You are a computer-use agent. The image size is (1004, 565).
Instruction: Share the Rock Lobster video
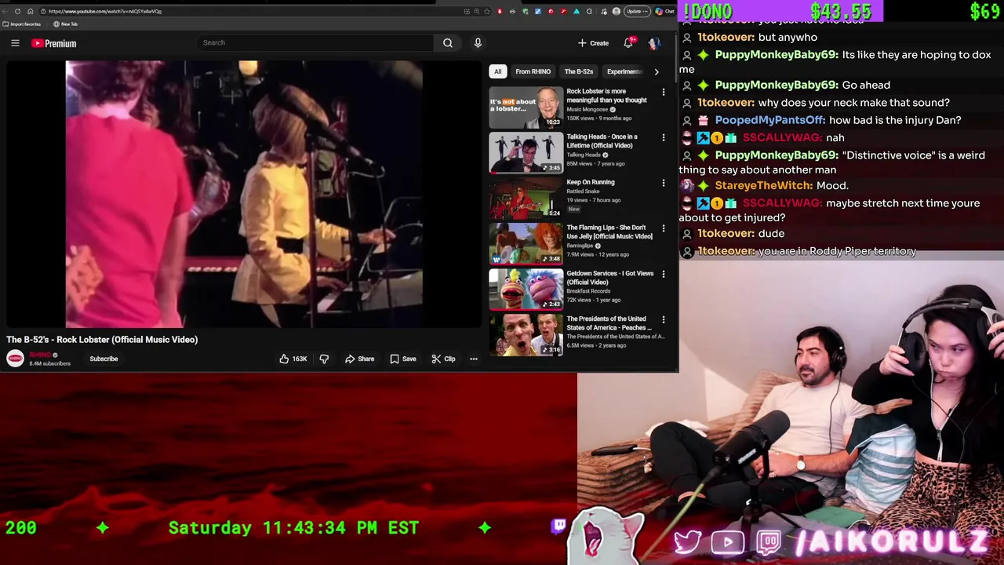(x=360, y=359)
